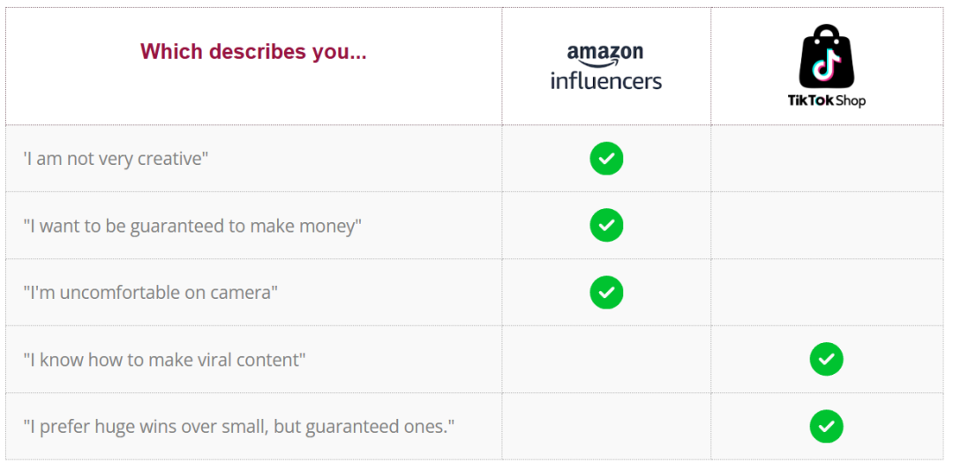This screenshot has height=470, width=953.
Task: Click empty TikTok cell in 'guaranteed money' row
Action: (x=827, y=225)
